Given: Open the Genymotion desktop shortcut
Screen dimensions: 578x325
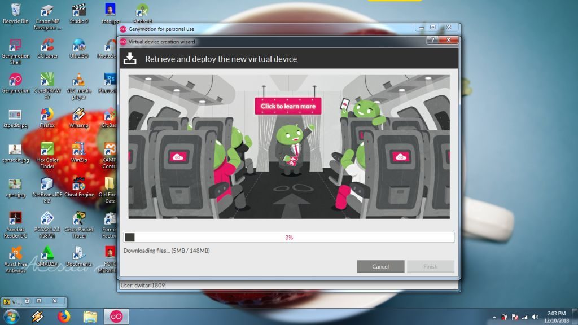Looking at the screenshot, I should coord(15,84).
